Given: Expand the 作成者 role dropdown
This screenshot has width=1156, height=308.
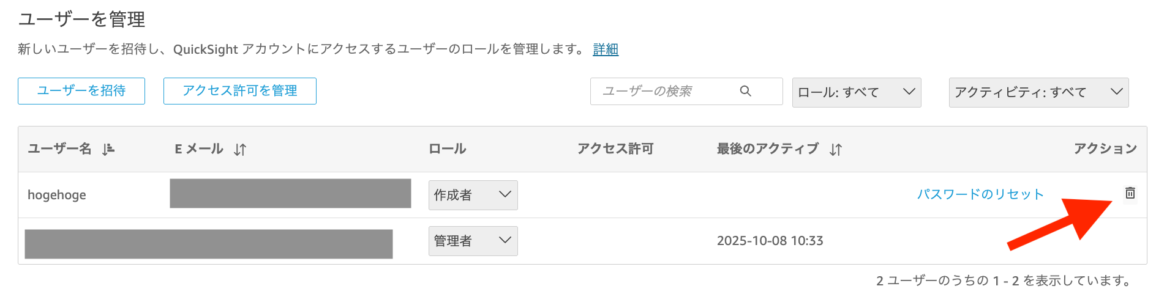Looking at the screenshot, I should coord(473,195).
